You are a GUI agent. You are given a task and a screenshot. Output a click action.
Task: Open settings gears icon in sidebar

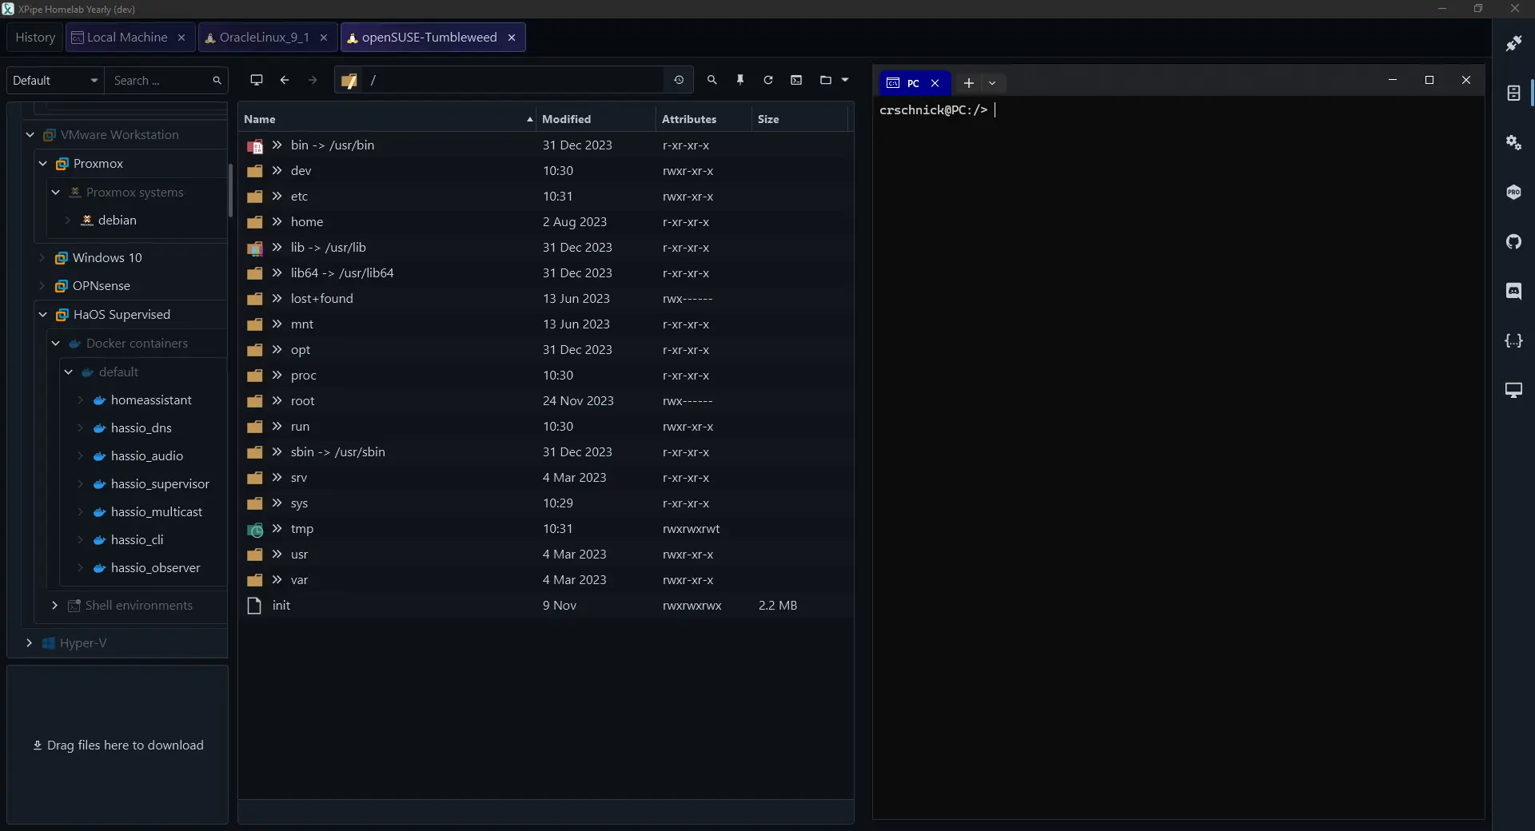[x=1513, y=143]
